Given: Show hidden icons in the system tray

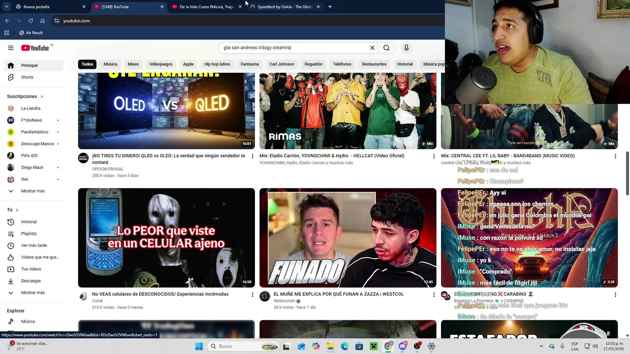Looking at the screenshot, I should point(541,346).
